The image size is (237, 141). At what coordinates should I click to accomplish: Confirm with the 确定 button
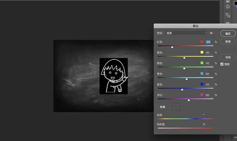pyautogui.click(x=228, y=33)
